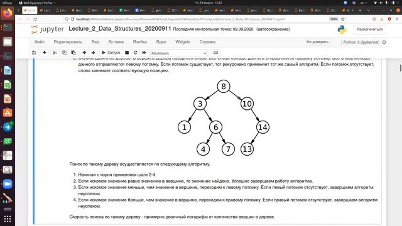Open Firefox from the Ubuntu dock
The height and width of the screenshot is (226, 402).
pos(8,13)
